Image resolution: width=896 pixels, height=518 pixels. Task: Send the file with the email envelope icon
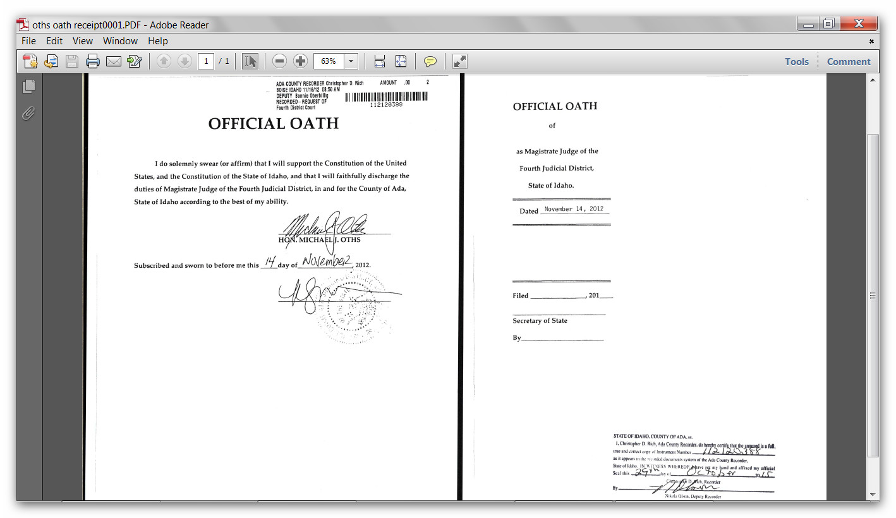pyautogui.click(x=113, y=61)
